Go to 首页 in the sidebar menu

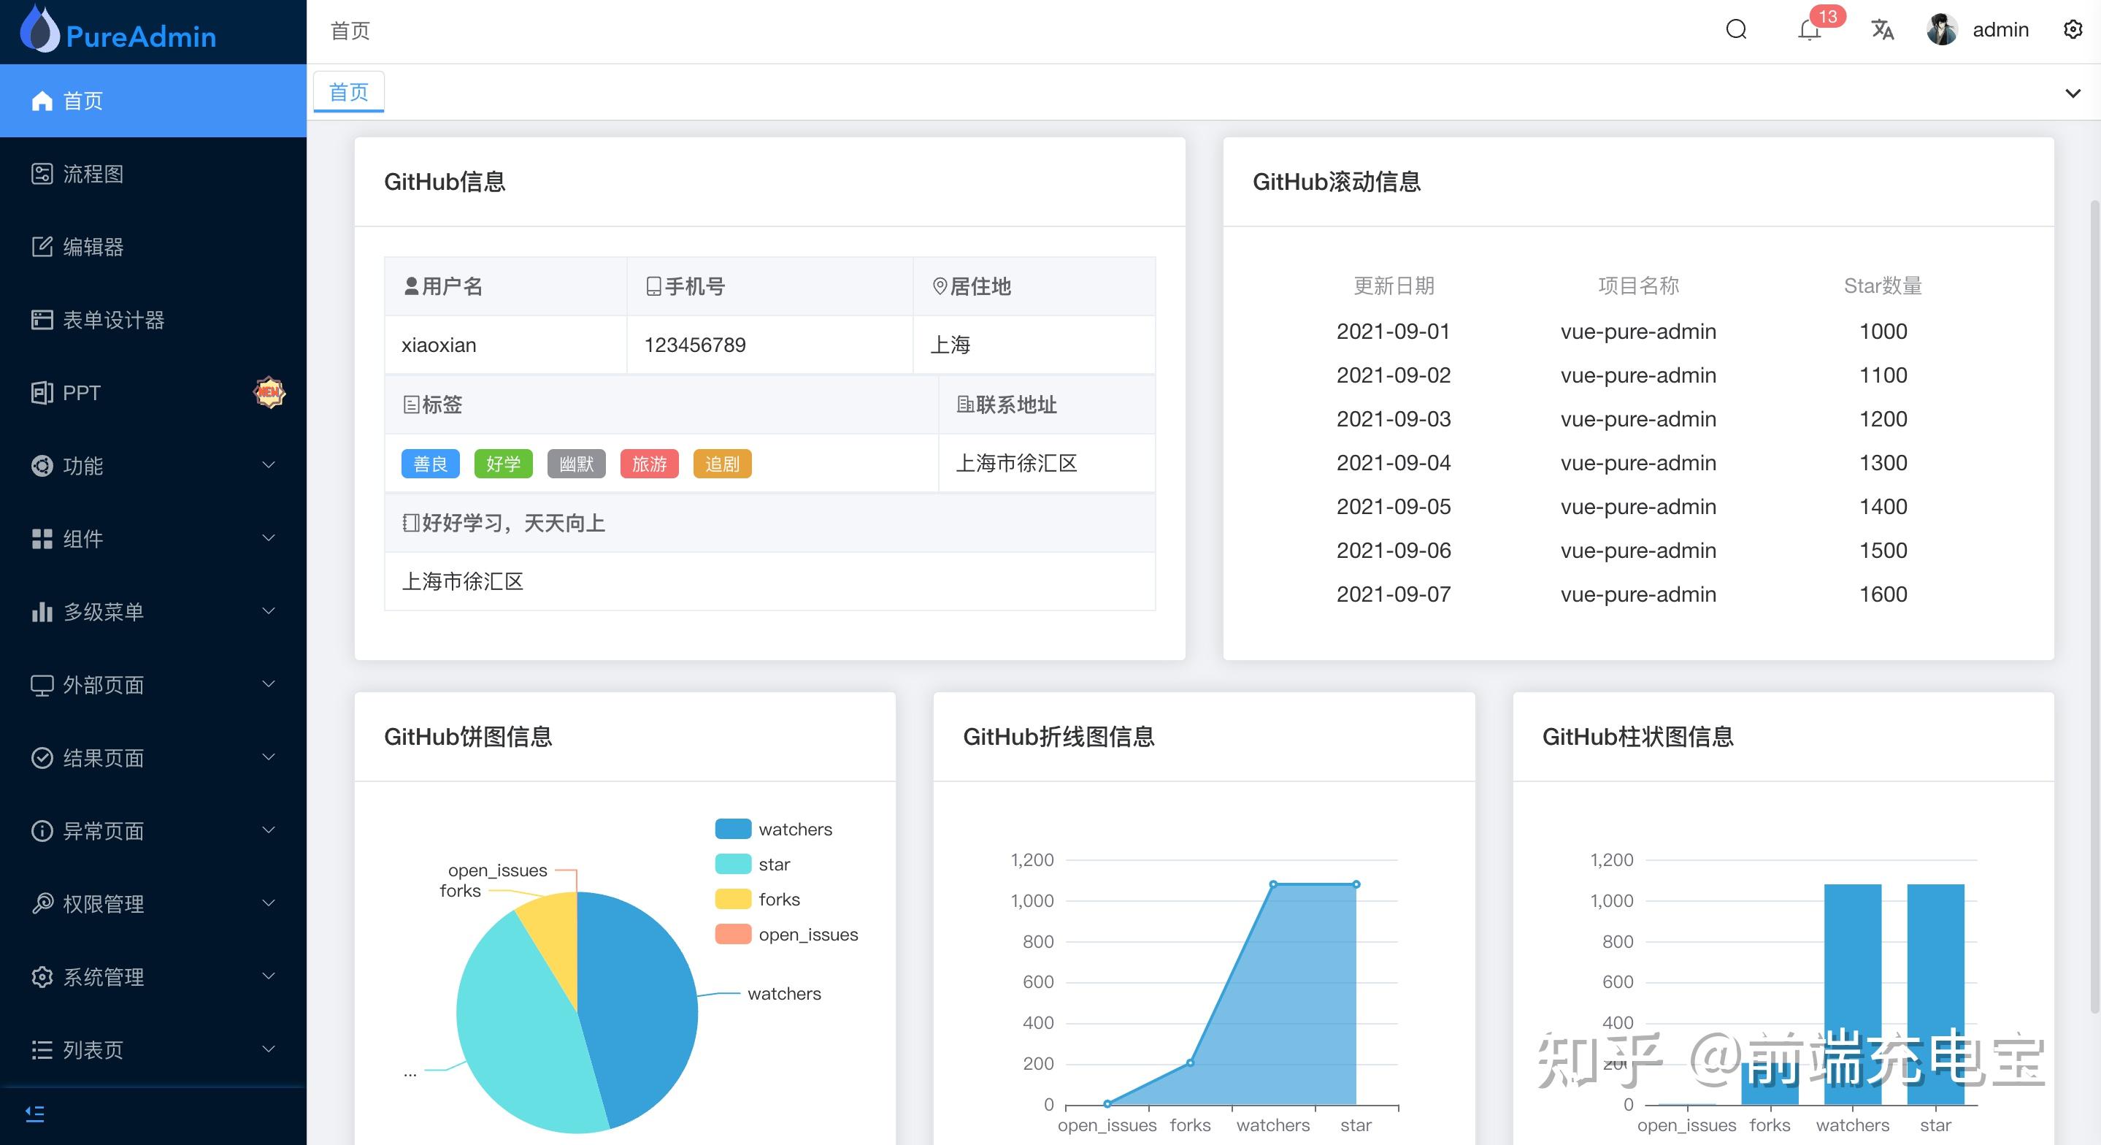click(x=83, y=100)
